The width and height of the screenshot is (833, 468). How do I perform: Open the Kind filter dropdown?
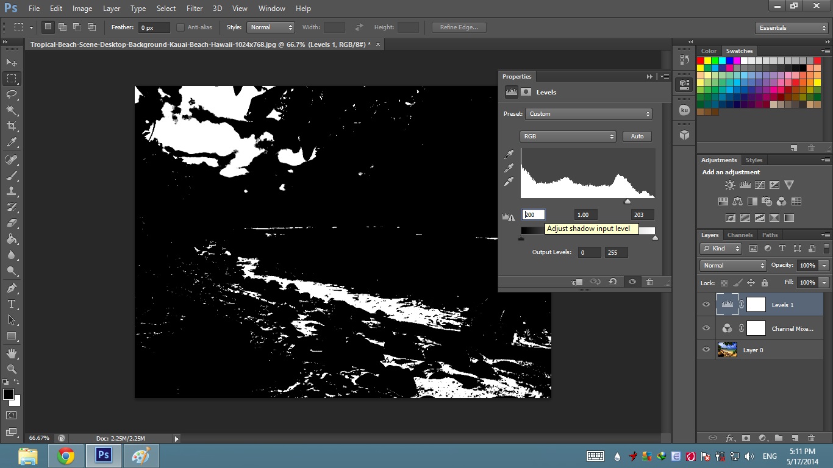tap(721, 249)
